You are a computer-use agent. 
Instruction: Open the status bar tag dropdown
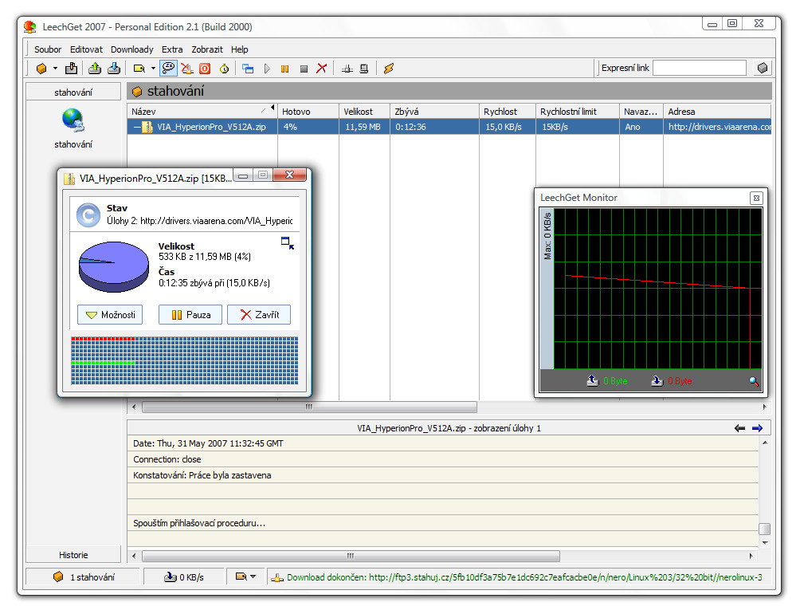(x=245, y=577)
